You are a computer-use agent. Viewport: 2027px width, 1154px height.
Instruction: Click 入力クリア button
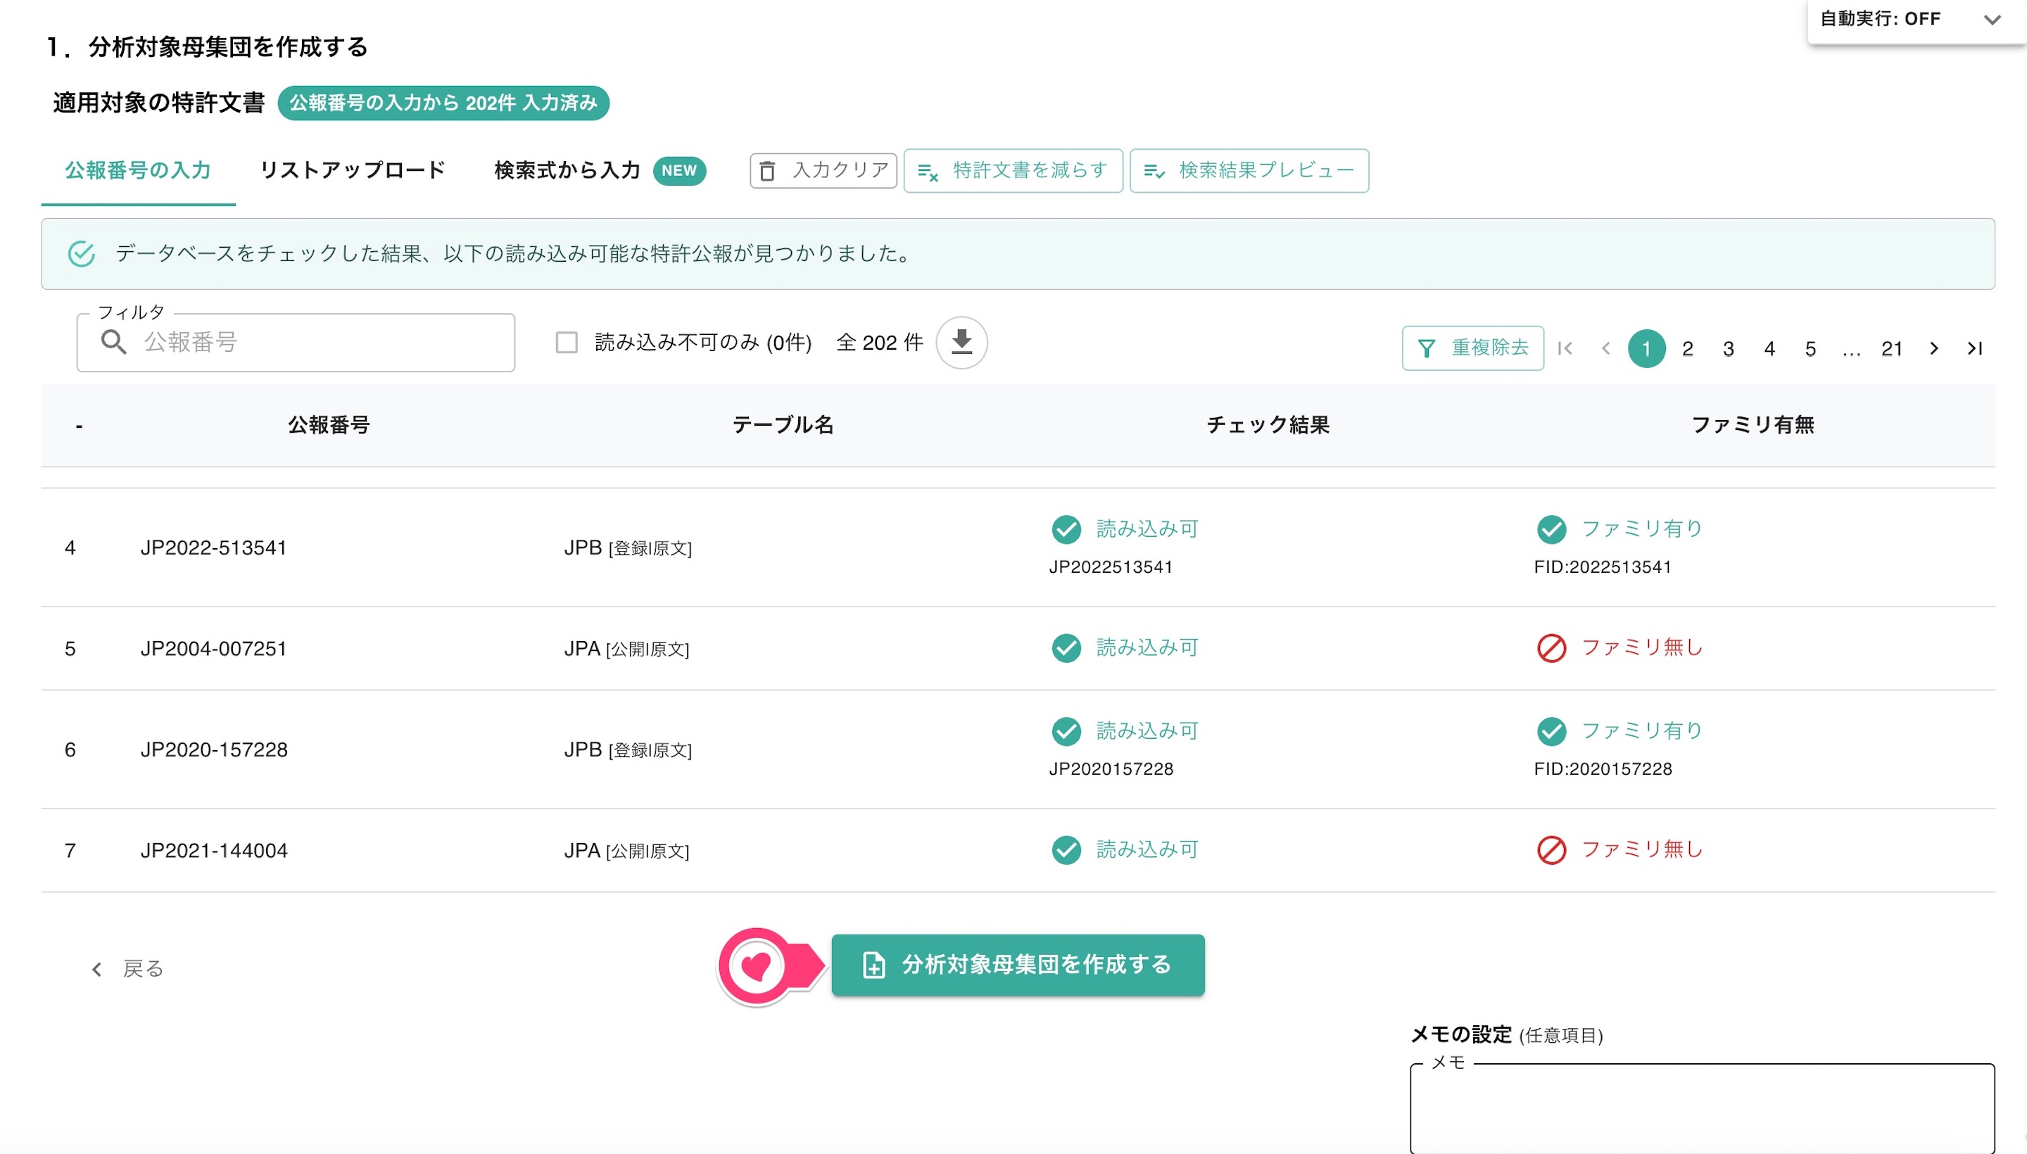[x=823, y=170]
